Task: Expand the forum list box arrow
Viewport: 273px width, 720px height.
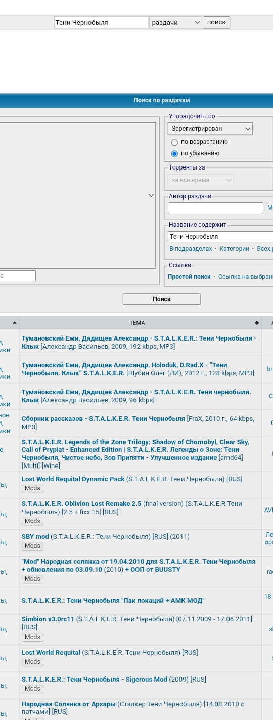Action: (151, 195)
